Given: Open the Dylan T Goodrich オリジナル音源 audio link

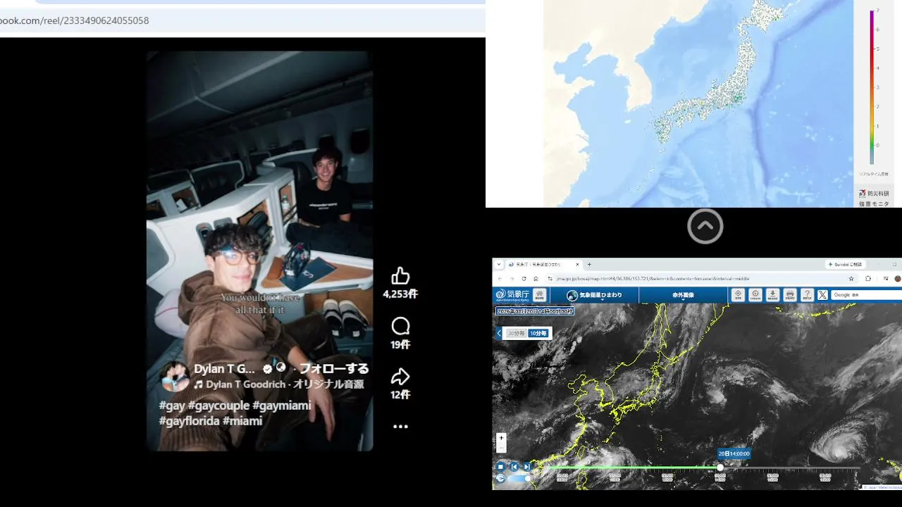Looking at the screenshot, I should 279,384.
